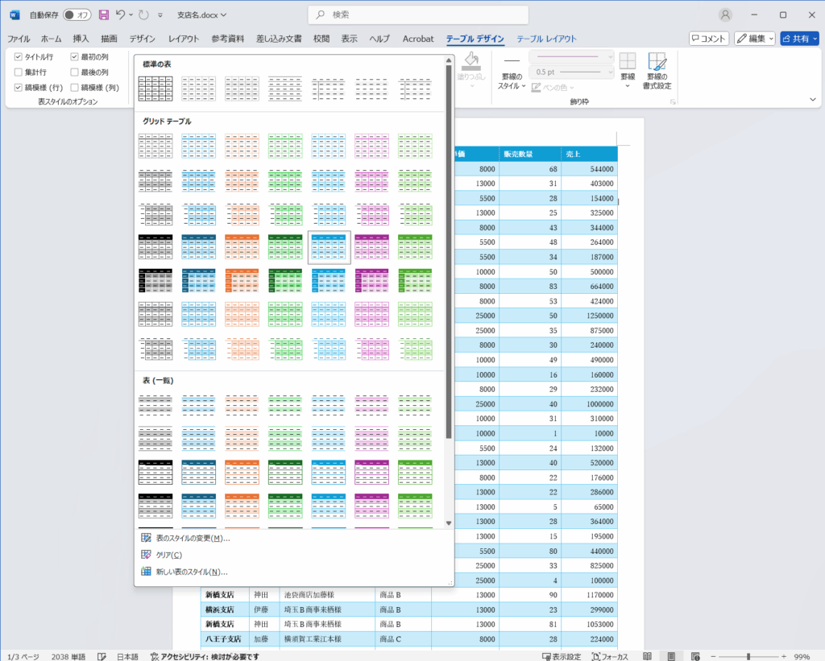
Task: Open the Comments (コメント) button
Action: pos(709,39)
